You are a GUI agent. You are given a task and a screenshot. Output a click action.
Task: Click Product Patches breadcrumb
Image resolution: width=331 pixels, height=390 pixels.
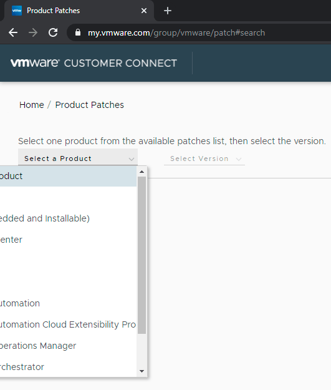pos(90,105)
